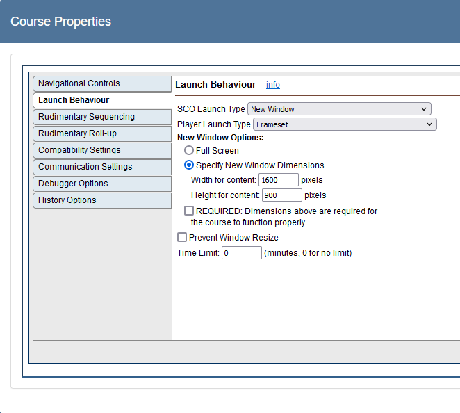The width and height of the screenshot is (460, 413).
Task: Click the Time Limit input box
Action: 241,253
